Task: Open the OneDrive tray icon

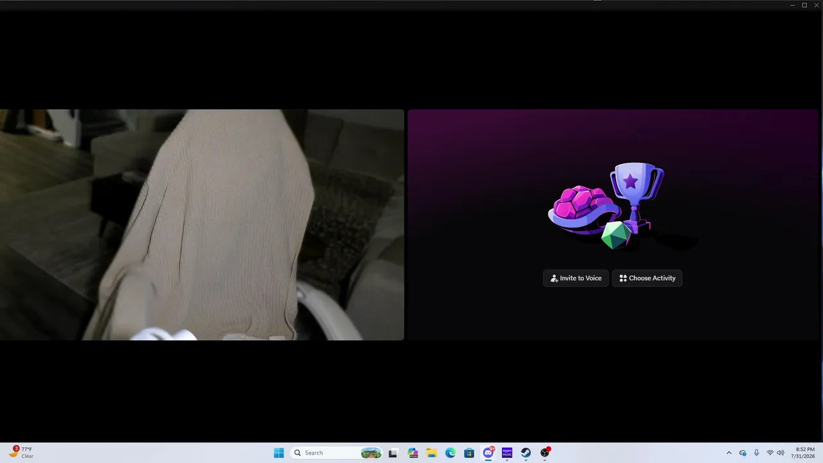Action: (x=743, y=453)
